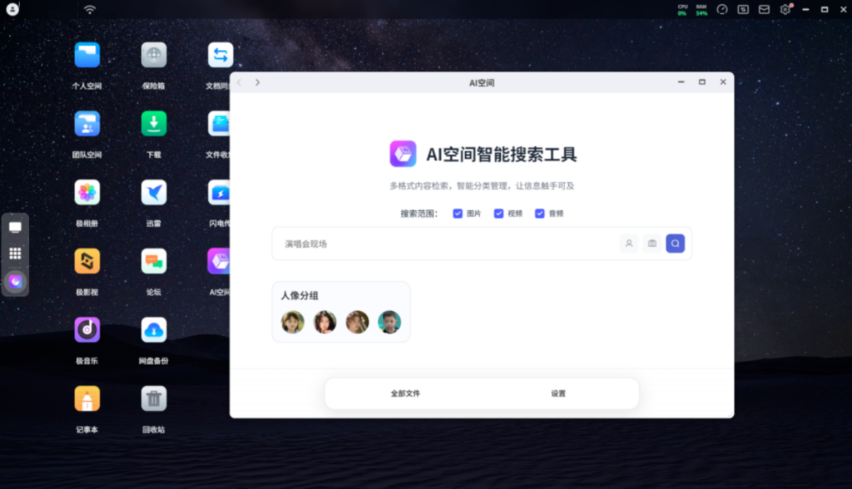
Task: Launch the 迅雷 download app icon
Action: click(154, 193)
